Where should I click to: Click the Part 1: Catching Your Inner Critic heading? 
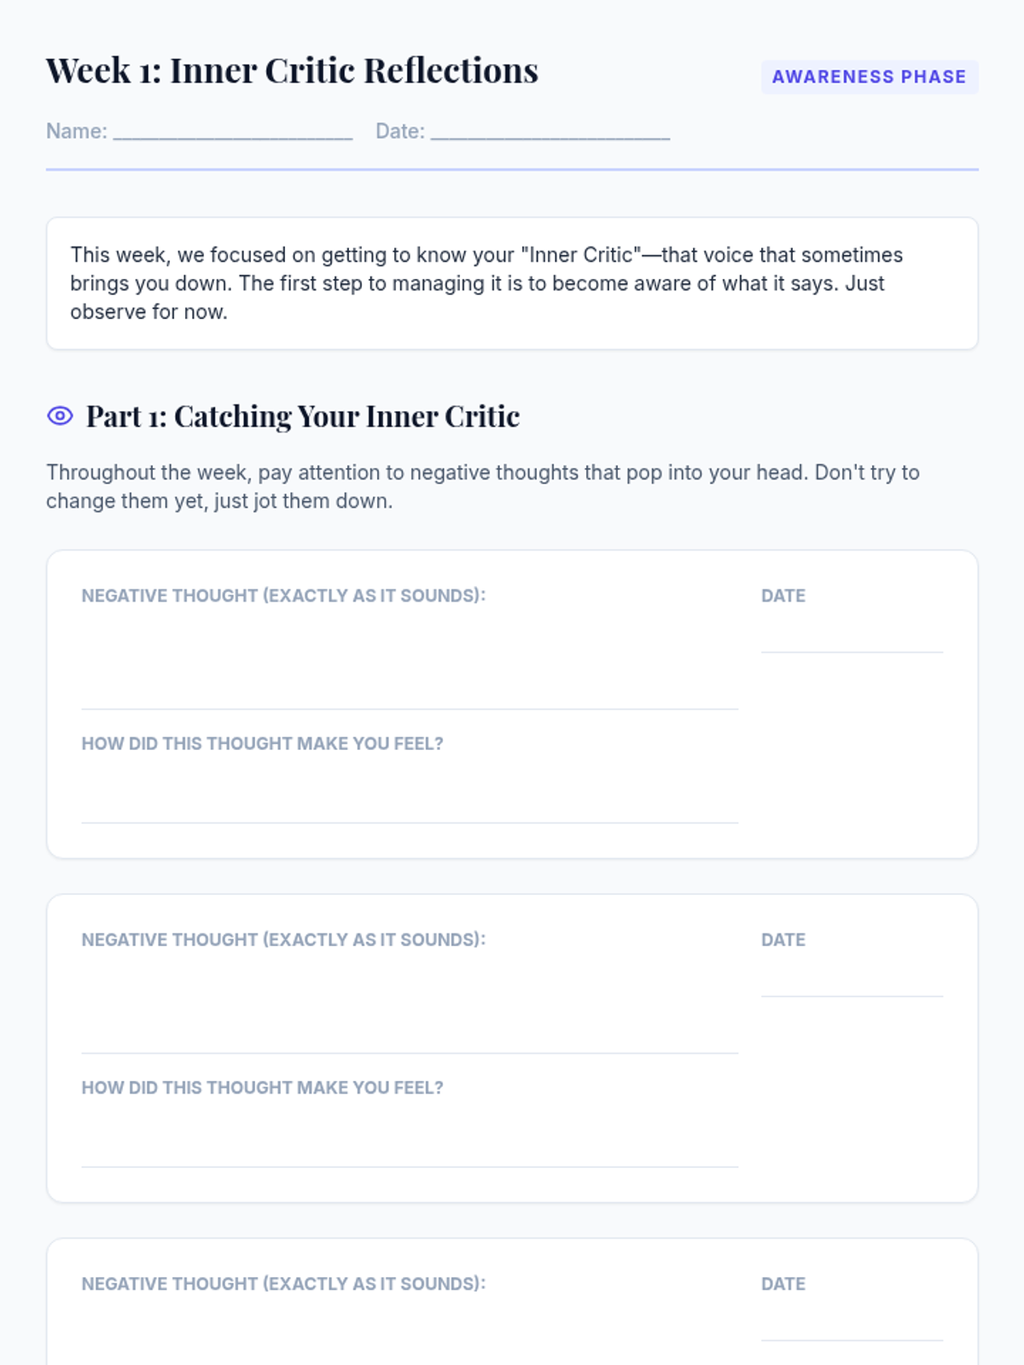303,416
